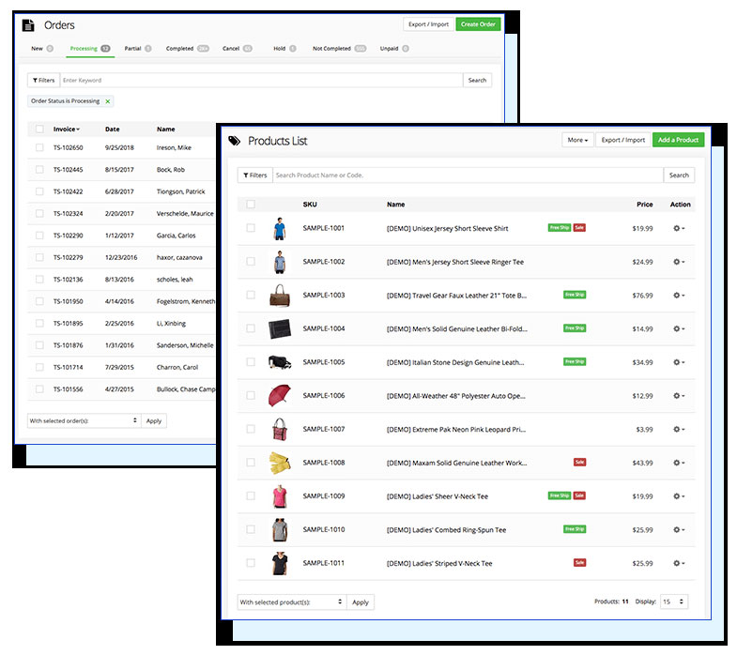The width and height of the screenshot is (737, 655).
Task: Click the Products List tag icon
Action: [x=234, y=141]
